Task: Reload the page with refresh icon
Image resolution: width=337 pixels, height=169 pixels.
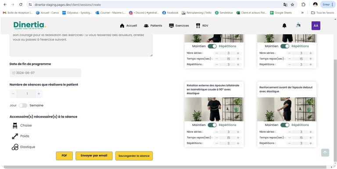Action: (x=21, y=4)
